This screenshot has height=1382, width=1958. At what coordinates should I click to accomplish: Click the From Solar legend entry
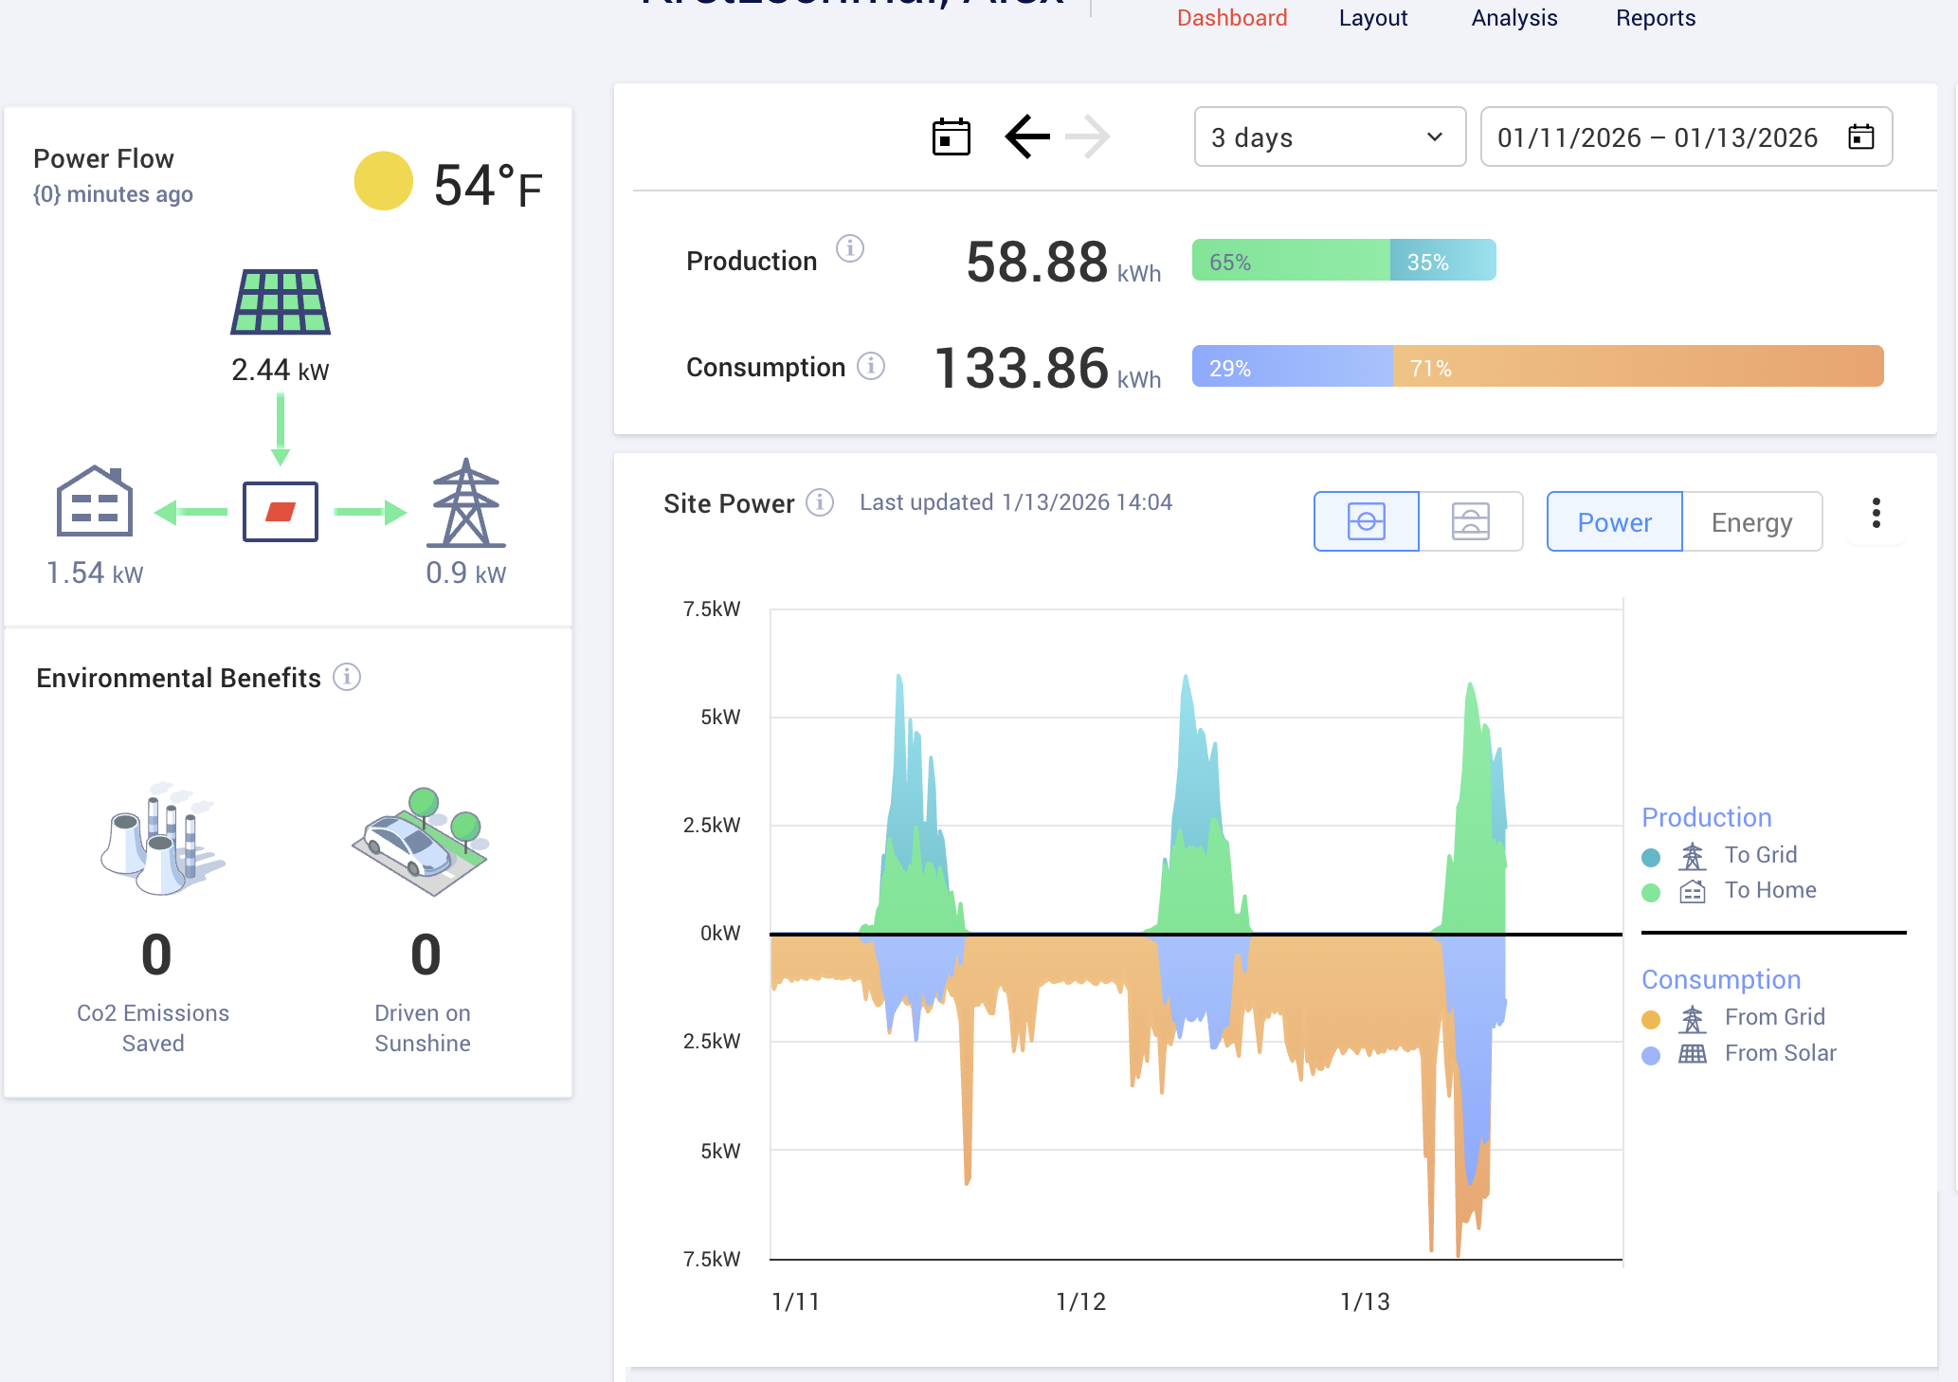coord(1779,1053)
